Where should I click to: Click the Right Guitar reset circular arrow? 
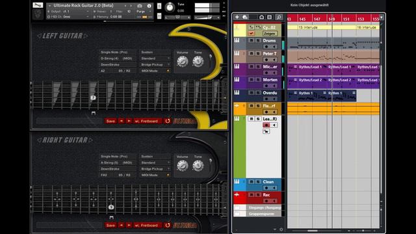(x=168, y=226)
